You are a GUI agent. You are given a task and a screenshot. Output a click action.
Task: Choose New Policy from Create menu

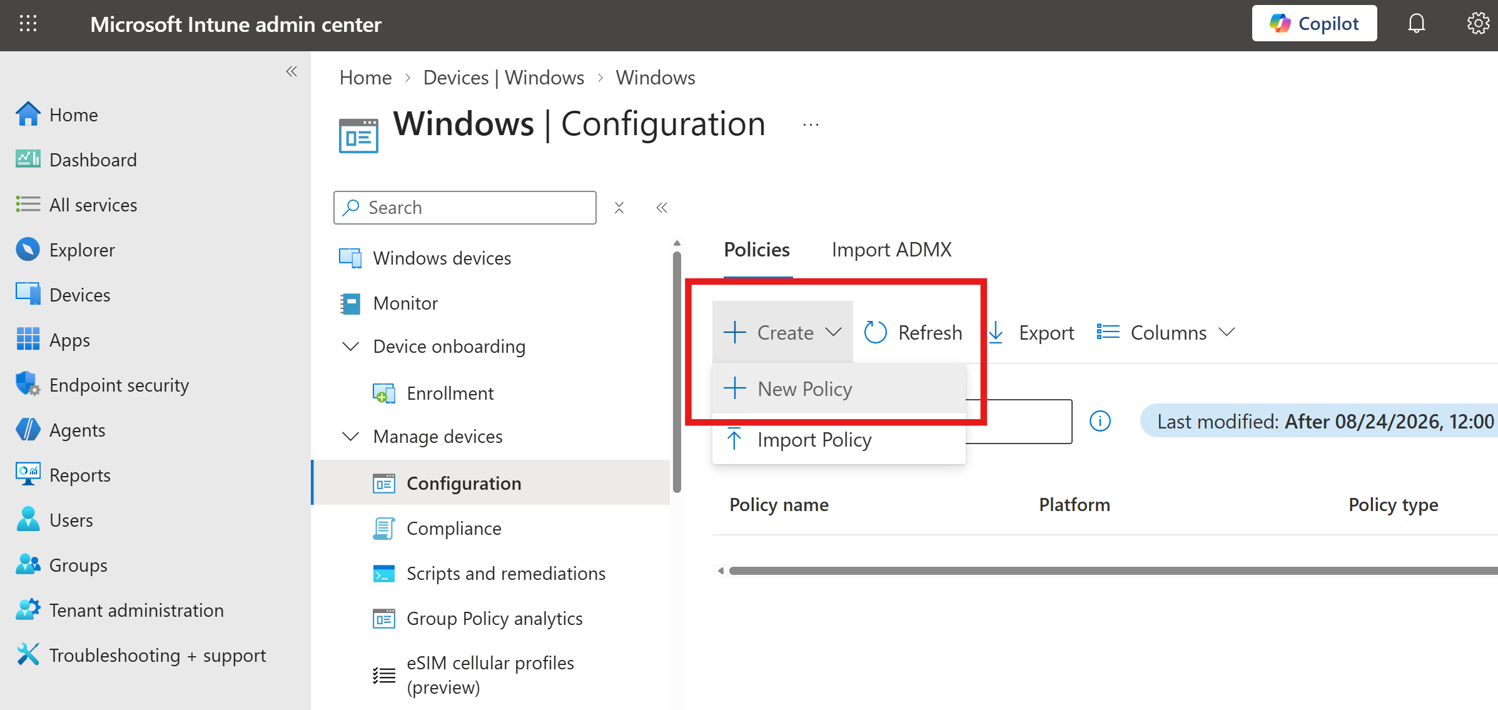coord(839,389)
